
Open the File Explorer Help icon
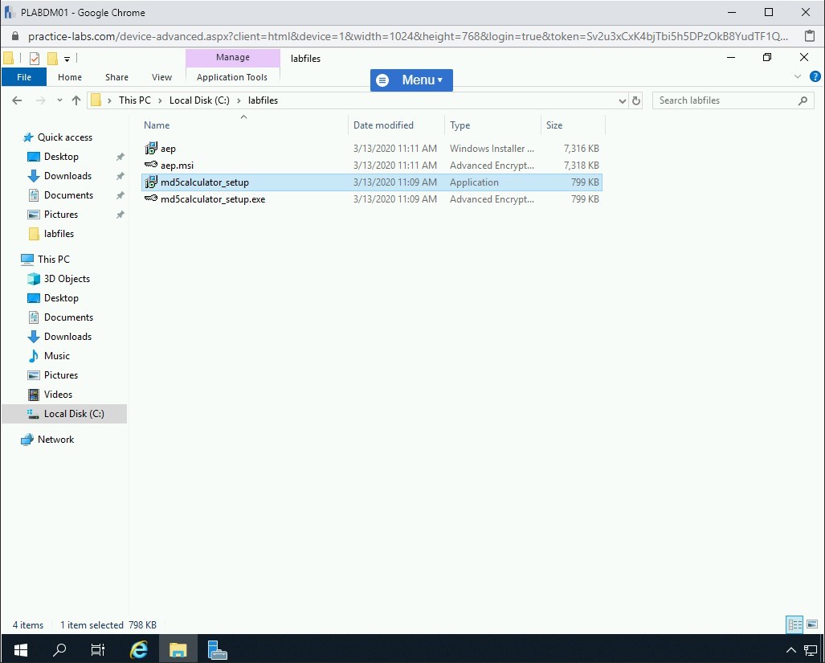pyautogui.click(x=815, y=77)
